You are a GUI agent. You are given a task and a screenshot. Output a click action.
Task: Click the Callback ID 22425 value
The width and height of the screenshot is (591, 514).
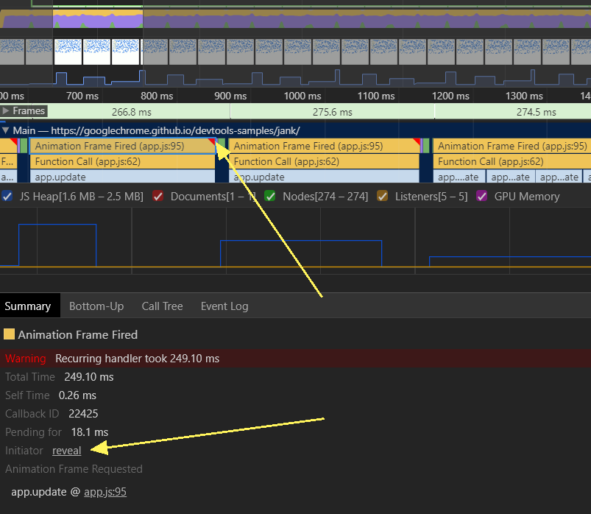pyautogui.click(x=83, y=414)
